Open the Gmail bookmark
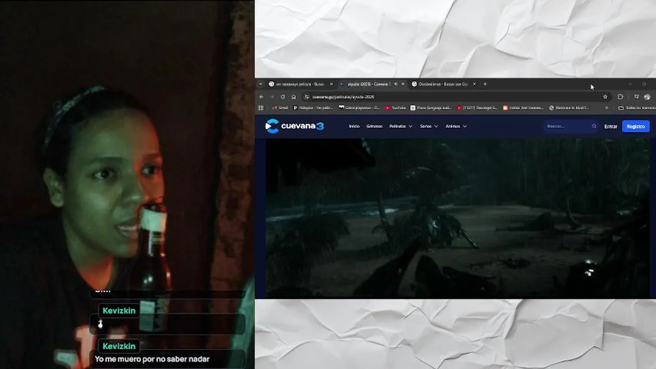The image size is (656, 369). pos(280,108)
